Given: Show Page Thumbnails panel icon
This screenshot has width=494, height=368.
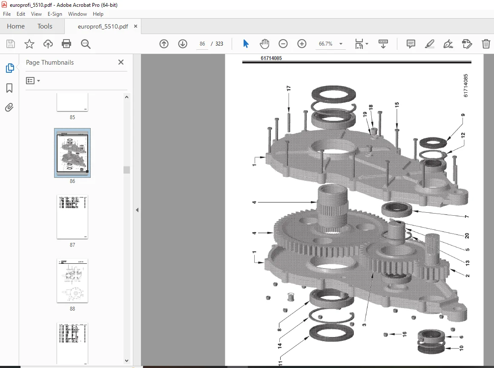Looking at the screenshot, I should 9,68.
